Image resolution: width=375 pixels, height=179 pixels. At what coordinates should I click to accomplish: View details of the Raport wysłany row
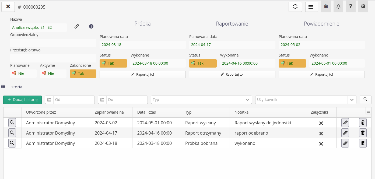[x=12, y=123]
